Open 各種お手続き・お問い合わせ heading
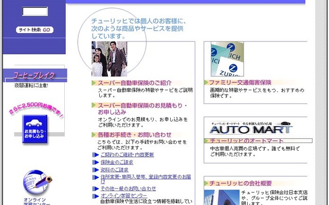 pos(135,135)
